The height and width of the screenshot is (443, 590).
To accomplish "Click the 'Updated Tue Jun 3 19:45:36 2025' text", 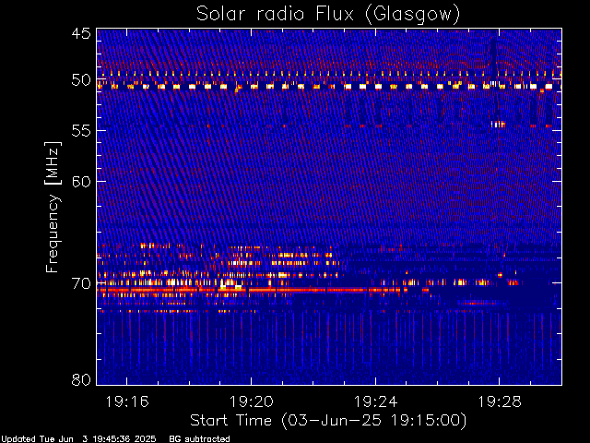I will [x=78, y=439].
